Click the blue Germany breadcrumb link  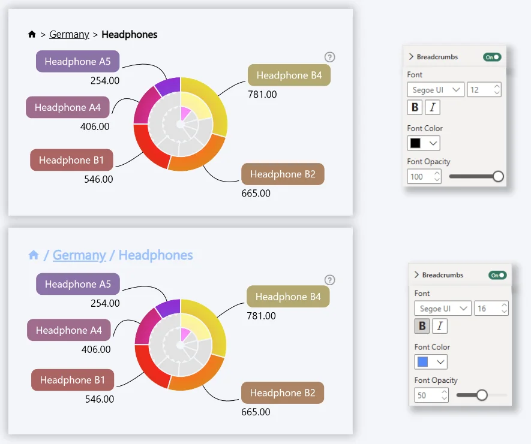79,255
